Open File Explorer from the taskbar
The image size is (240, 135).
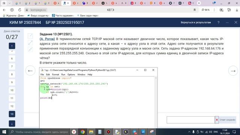coord(91,132)
